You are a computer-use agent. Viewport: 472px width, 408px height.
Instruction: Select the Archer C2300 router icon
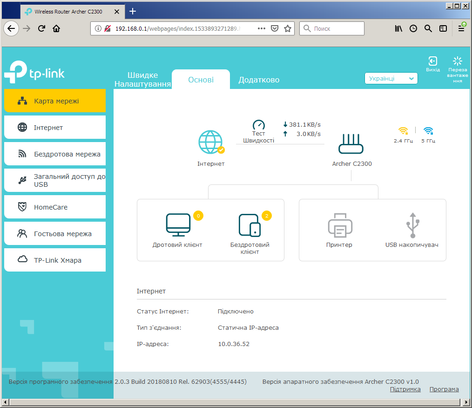point(351,143)
